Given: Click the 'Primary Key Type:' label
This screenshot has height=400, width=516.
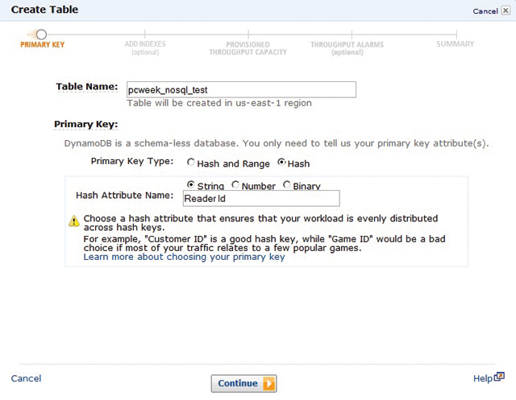Looking at the screenshot, I should click(132, 161).
